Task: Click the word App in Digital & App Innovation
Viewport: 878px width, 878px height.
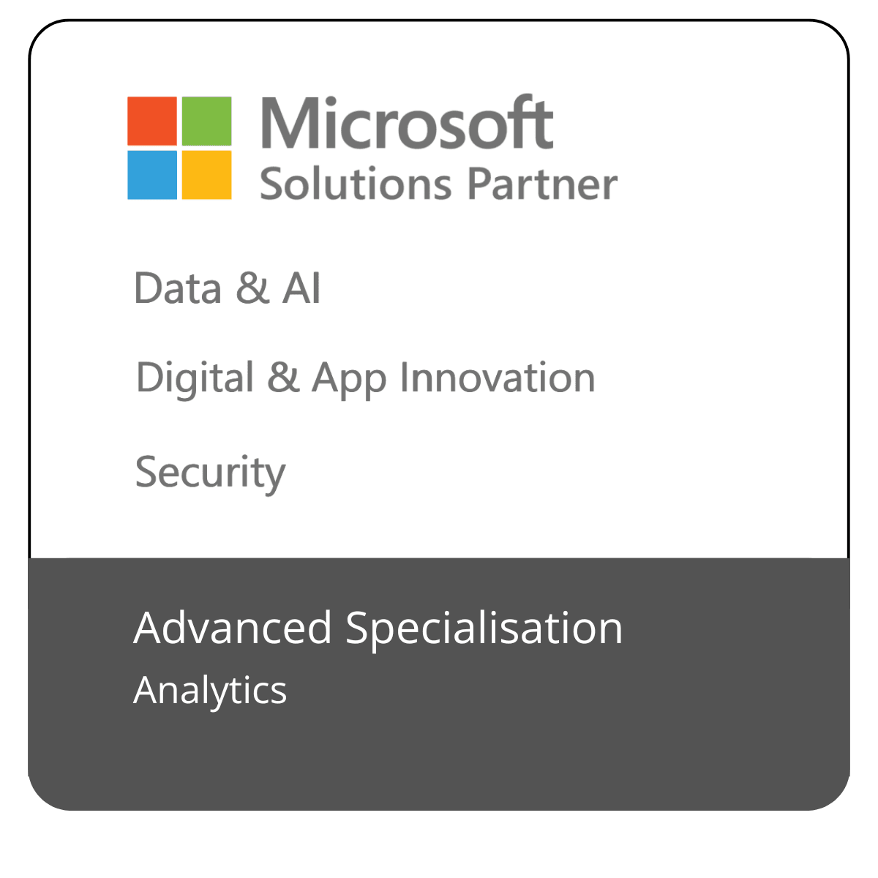Action: pyautogui.click(x=348, y=378)
